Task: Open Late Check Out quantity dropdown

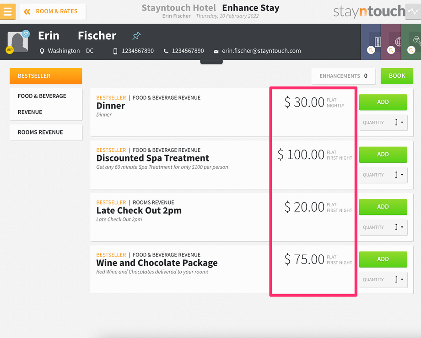Action: 383,227
